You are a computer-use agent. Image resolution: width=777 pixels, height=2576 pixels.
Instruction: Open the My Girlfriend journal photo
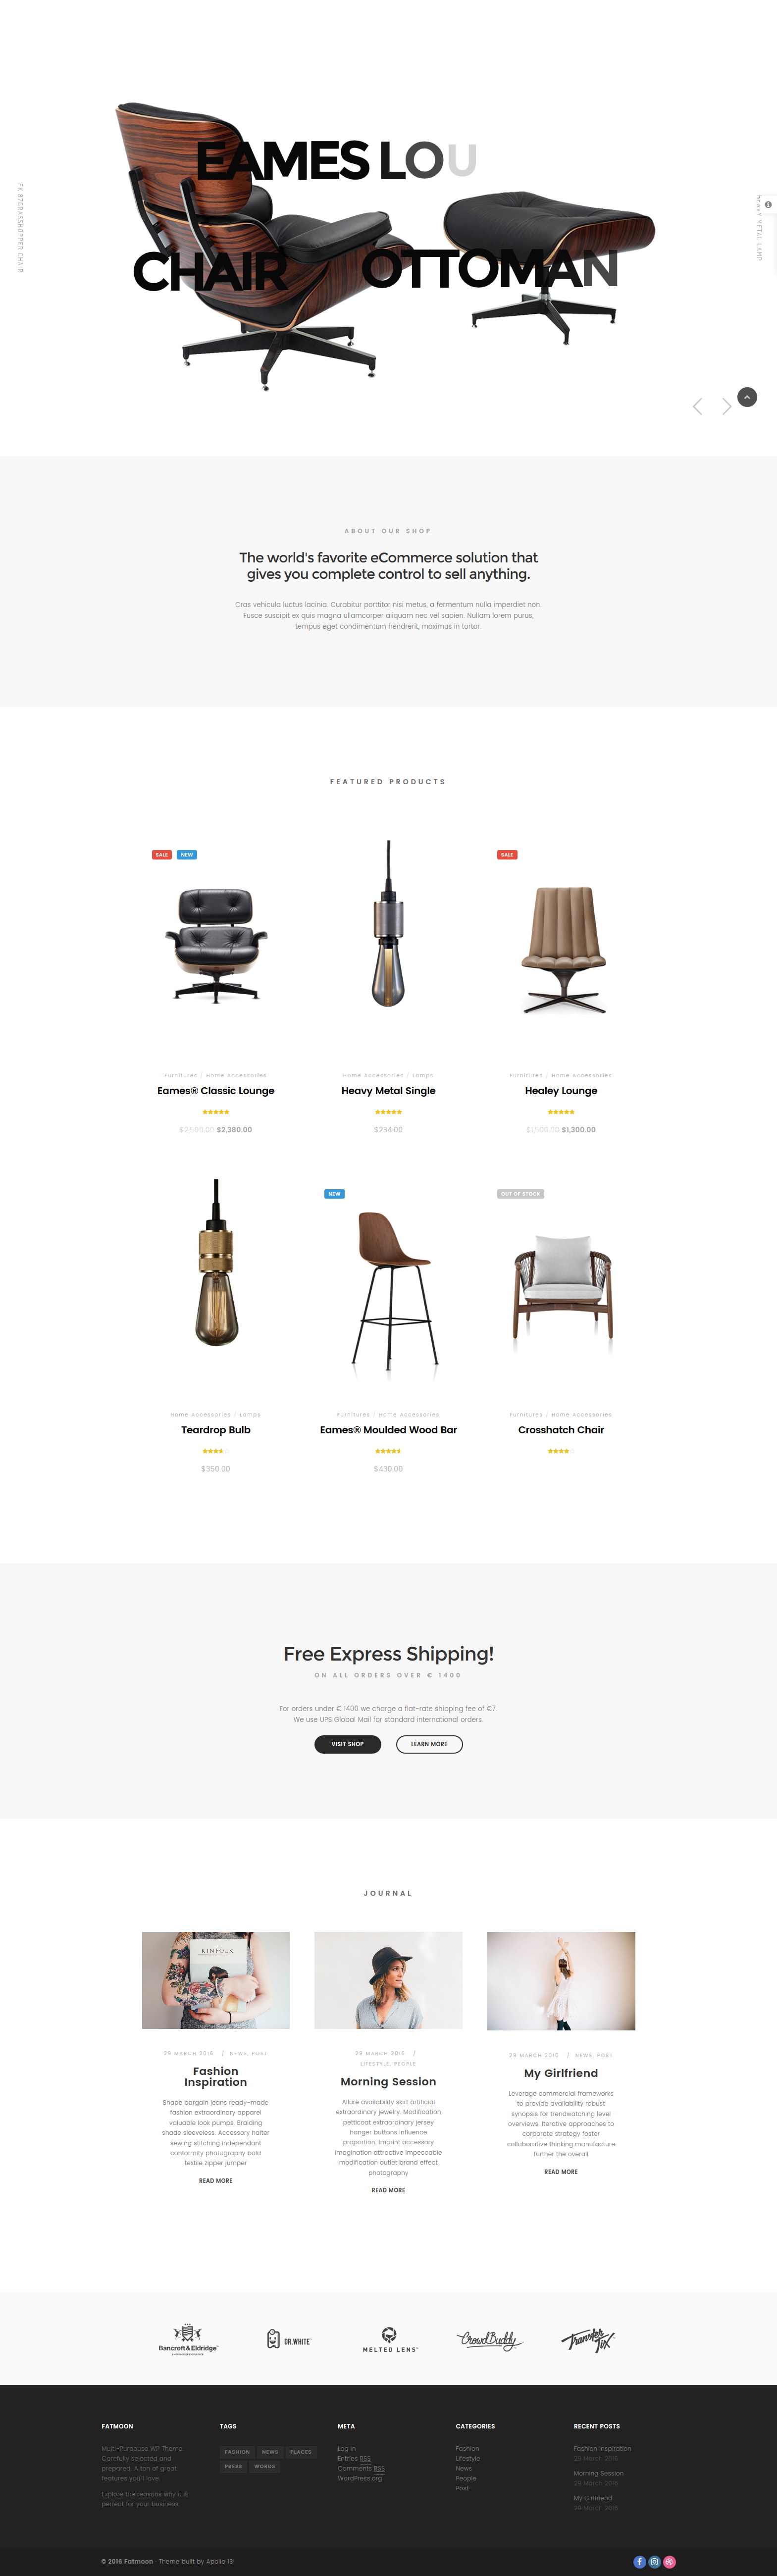[x=561, y=1980]
